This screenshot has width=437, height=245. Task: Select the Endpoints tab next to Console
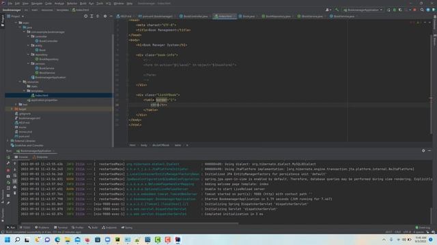(40, 157)
